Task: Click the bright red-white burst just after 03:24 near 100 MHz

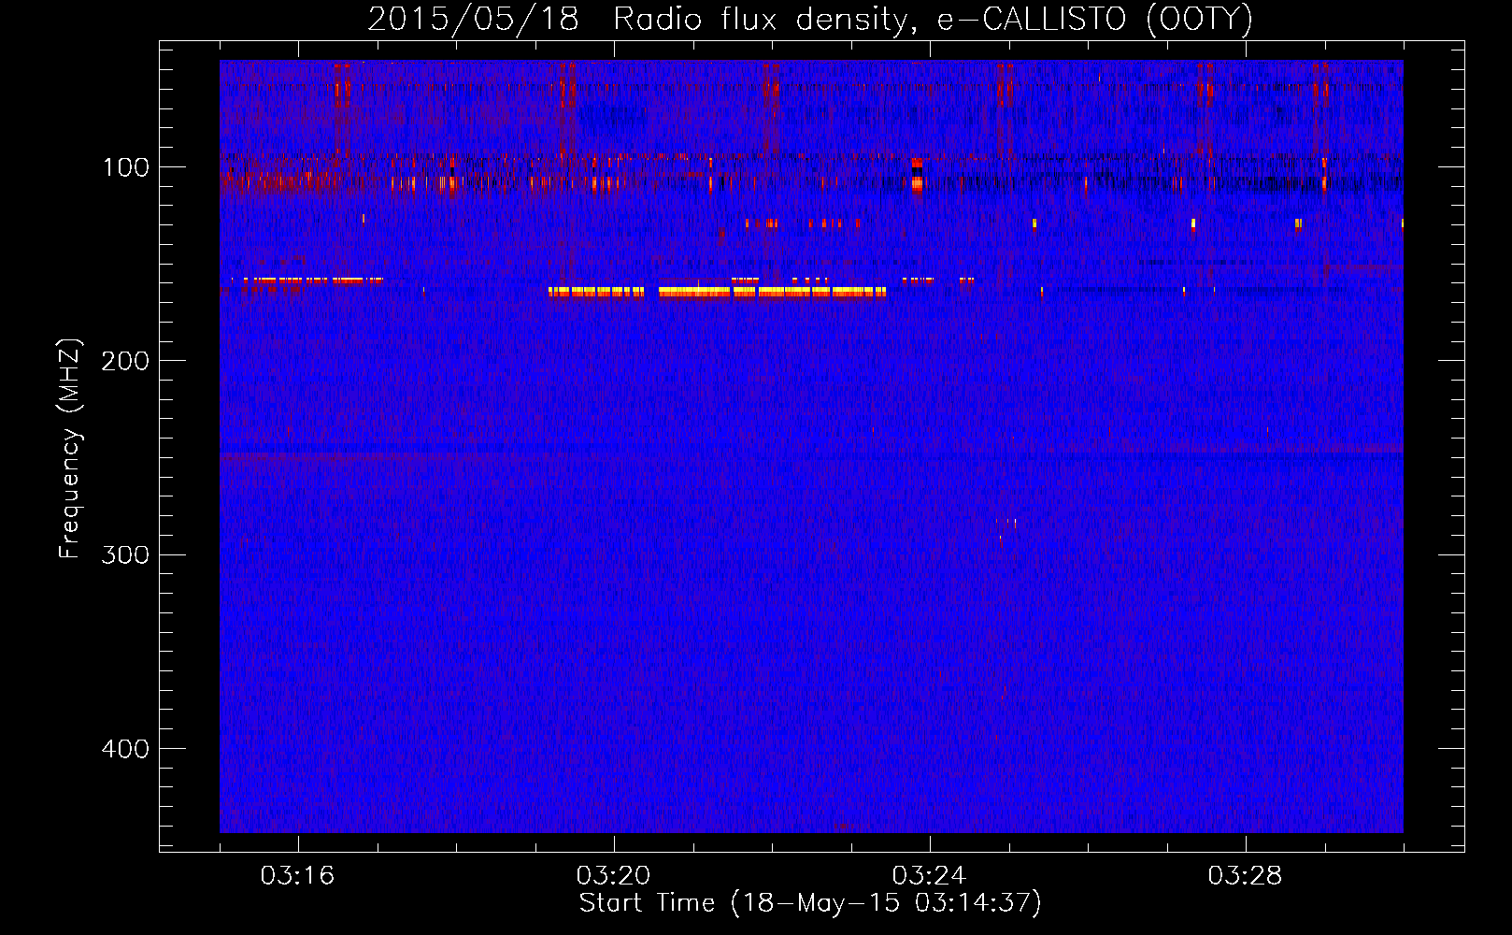Action: (917, 175)
